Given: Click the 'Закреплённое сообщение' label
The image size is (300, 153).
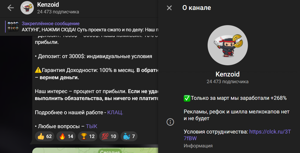Looking at the screenshot, I should [51, 24].
